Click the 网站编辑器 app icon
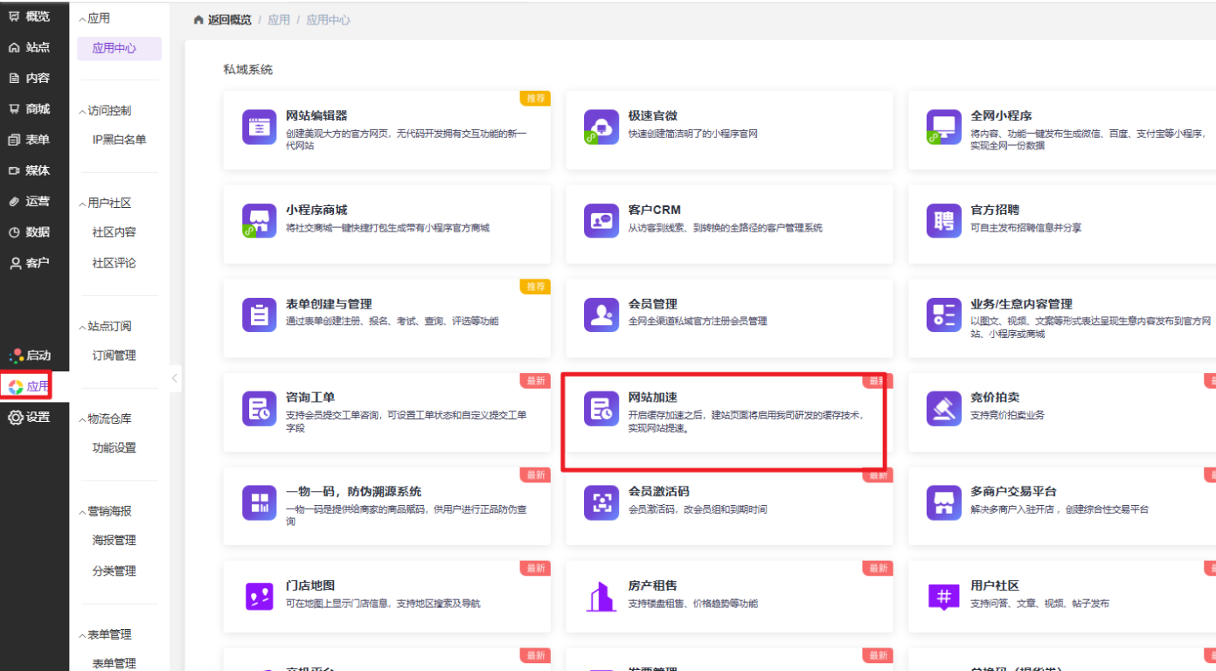 tap(259, 128)
